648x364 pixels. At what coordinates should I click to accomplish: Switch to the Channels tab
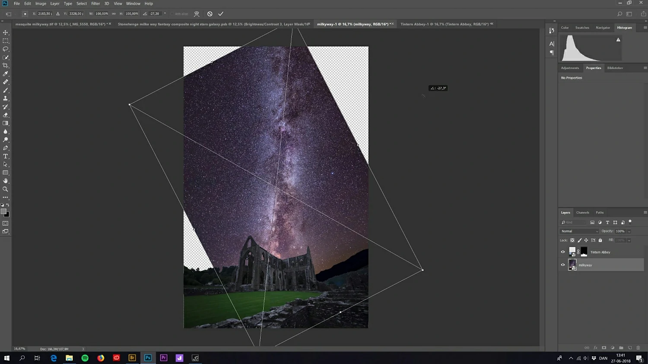[x=582, y=212]
